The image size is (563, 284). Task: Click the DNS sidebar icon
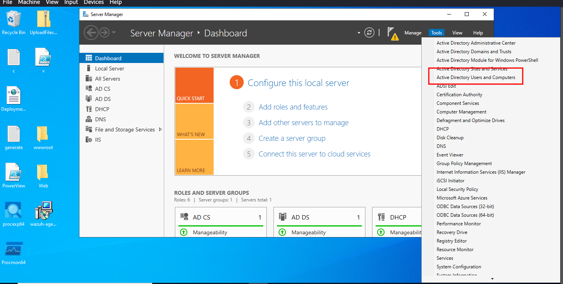[89, 119]
